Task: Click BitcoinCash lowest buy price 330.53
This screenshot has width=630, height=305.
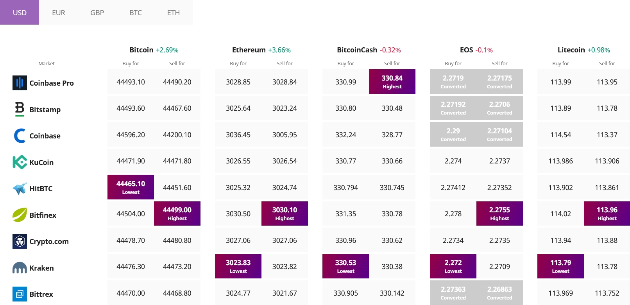Action: [x=345, y=266]
